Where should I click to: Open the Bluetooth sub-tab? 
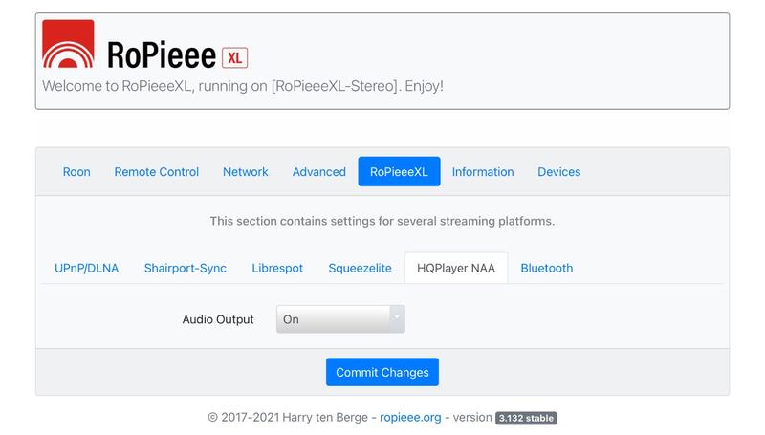(x=547, y=269)
